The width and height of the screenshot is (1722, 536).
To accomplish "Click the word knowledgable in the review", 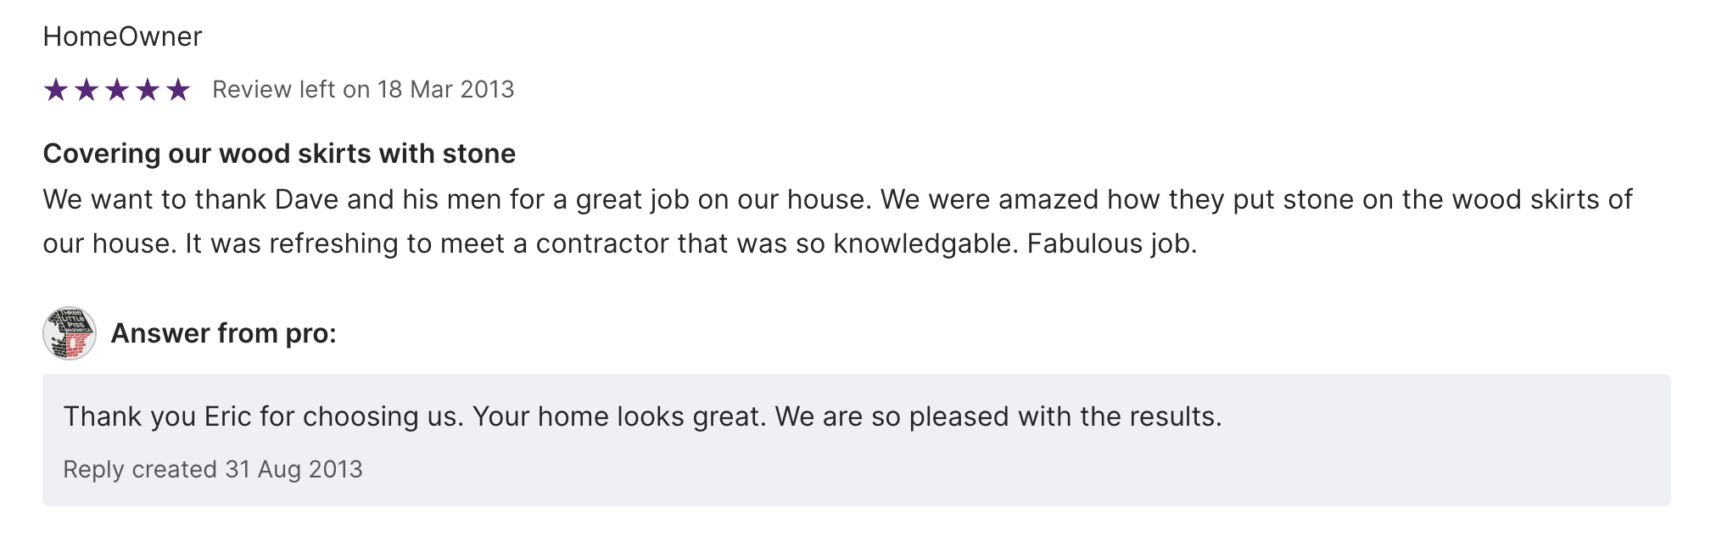I will (x=925, y=243).
